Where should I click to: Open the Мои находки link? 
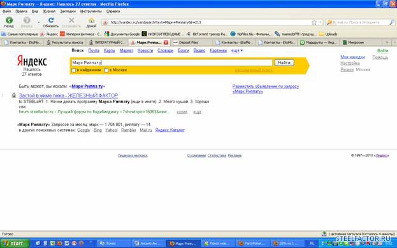[x=352, y=57]
